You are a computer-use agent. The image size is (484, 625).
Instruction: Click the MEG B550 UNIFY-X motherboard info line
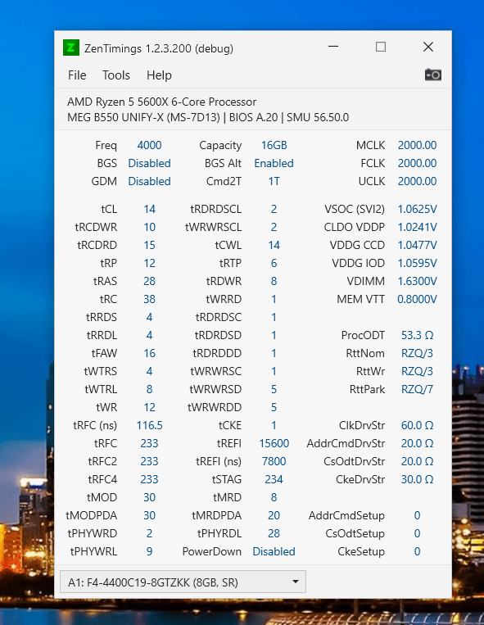(x=208, y=118)
